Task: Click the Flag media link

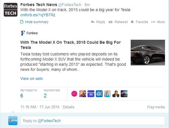Action: click(156, 107)
